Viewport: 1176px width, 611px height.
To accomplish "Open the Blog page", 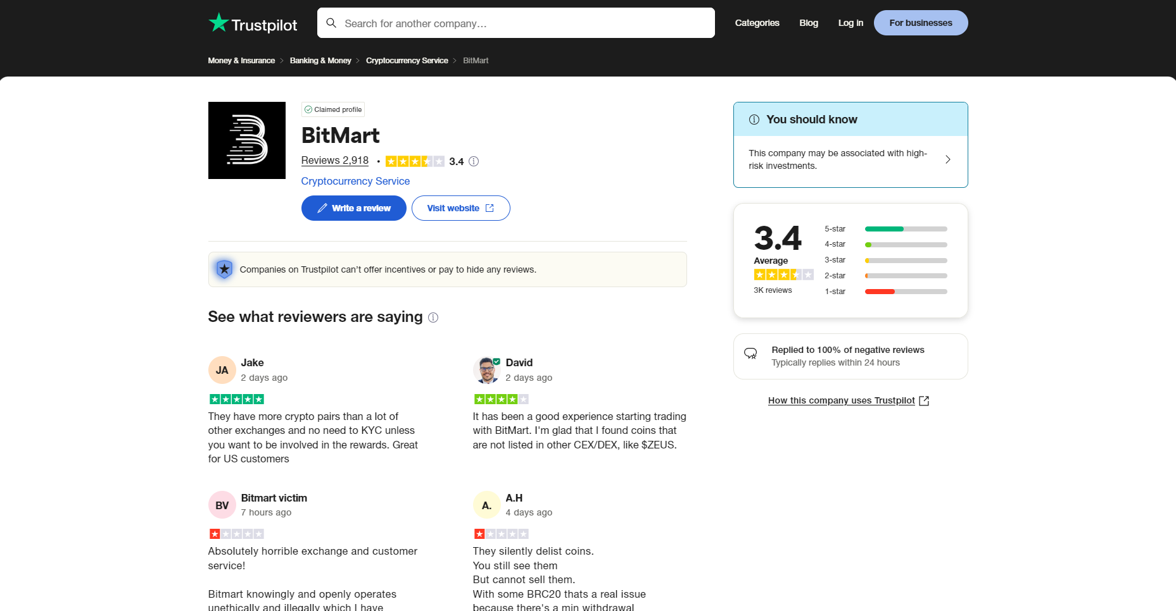I will point(809,23).
